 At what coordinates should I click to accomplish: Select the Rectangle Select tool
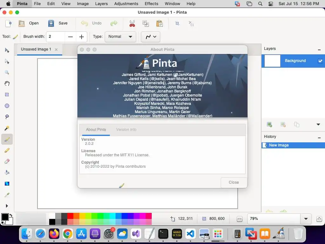tap(7, 95)
